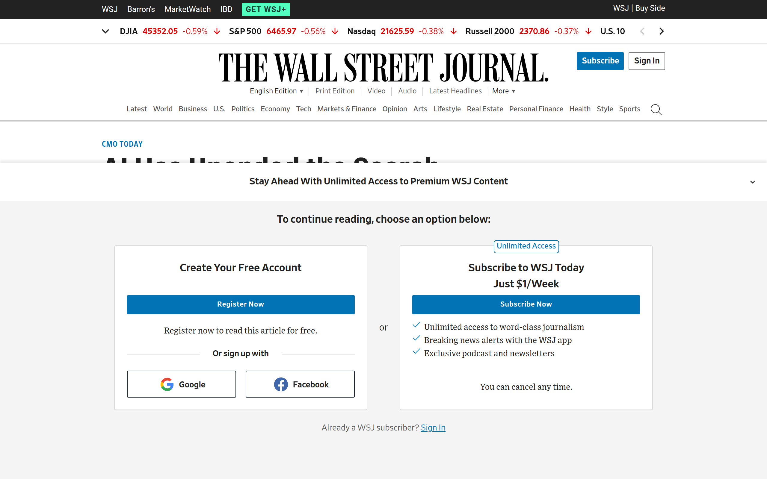Click The Wall Street Journal logo

click(383, 67)
